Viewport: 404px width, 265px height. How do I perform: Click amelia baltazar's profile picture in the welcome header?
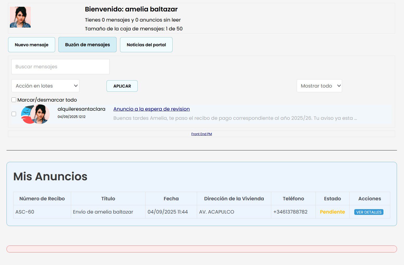tap(20, 17)
